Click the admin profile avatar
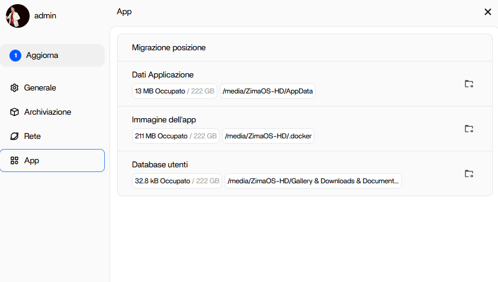Screen dimensions: 498x282 (x=18, y=16)
